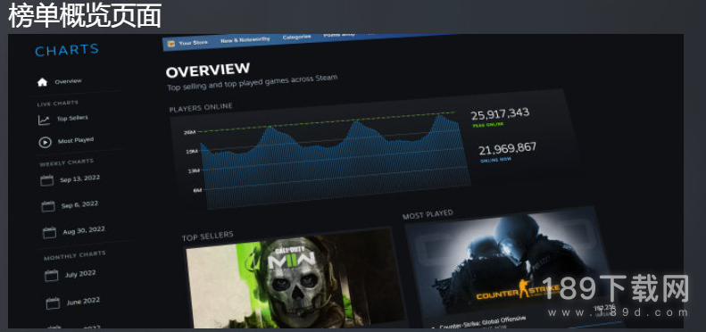Open Top Sellers line-chart icon

(x=44, y=120)
